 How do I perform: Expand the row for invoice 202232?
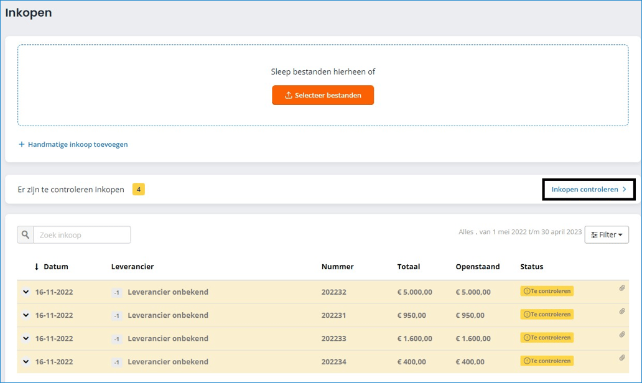point(26,292)
